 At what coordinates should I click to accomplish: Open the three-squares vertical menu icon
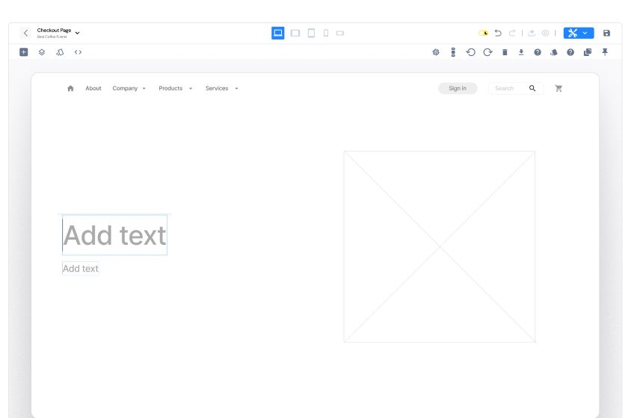tap(453, 52)
